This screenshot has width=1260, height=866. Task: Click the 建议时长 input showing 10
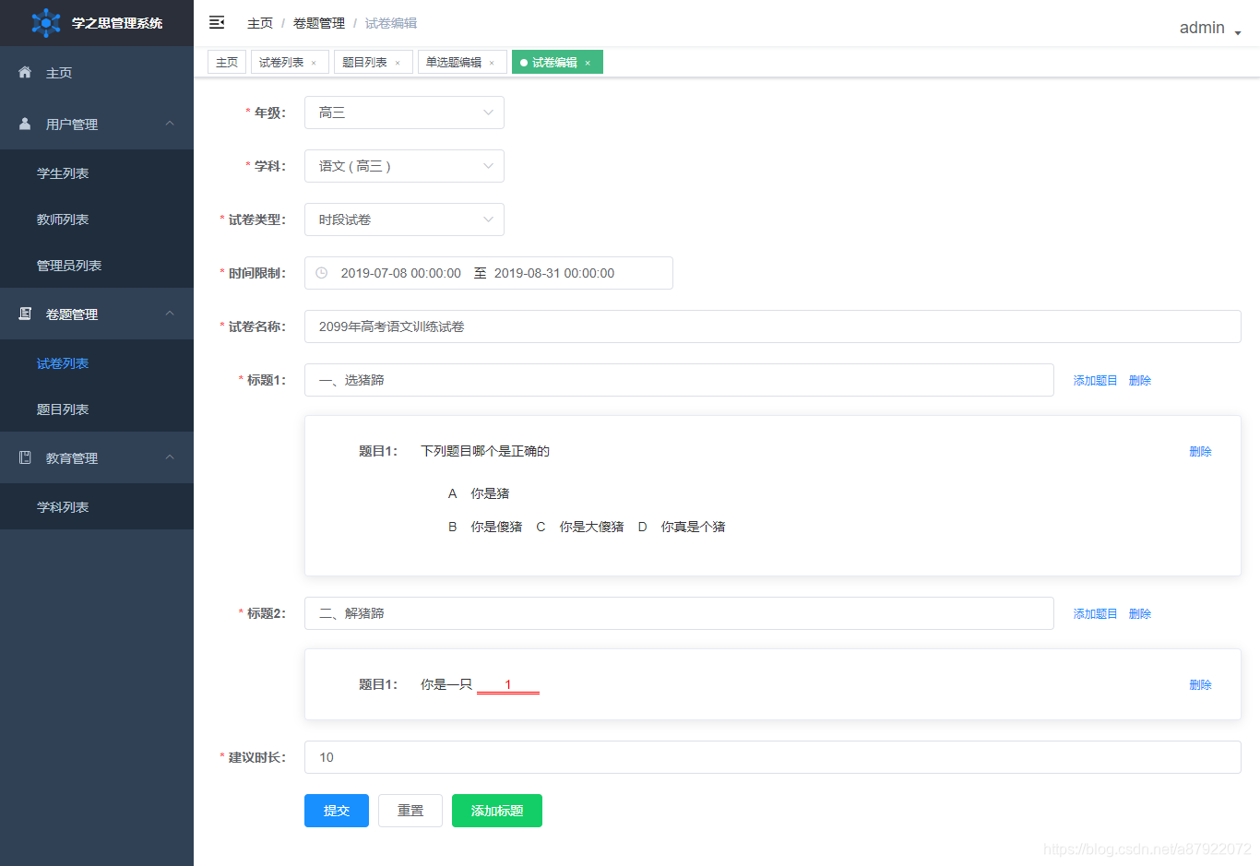[x=773, y=757]
